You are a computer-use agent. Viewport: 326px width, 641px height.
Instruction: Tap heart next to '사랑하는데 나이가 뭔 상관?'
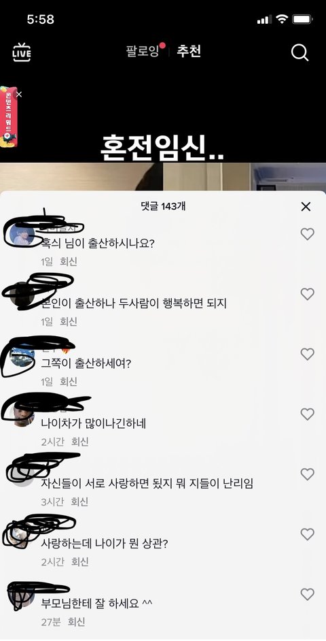pyautogui.click(x=307, y=534)
